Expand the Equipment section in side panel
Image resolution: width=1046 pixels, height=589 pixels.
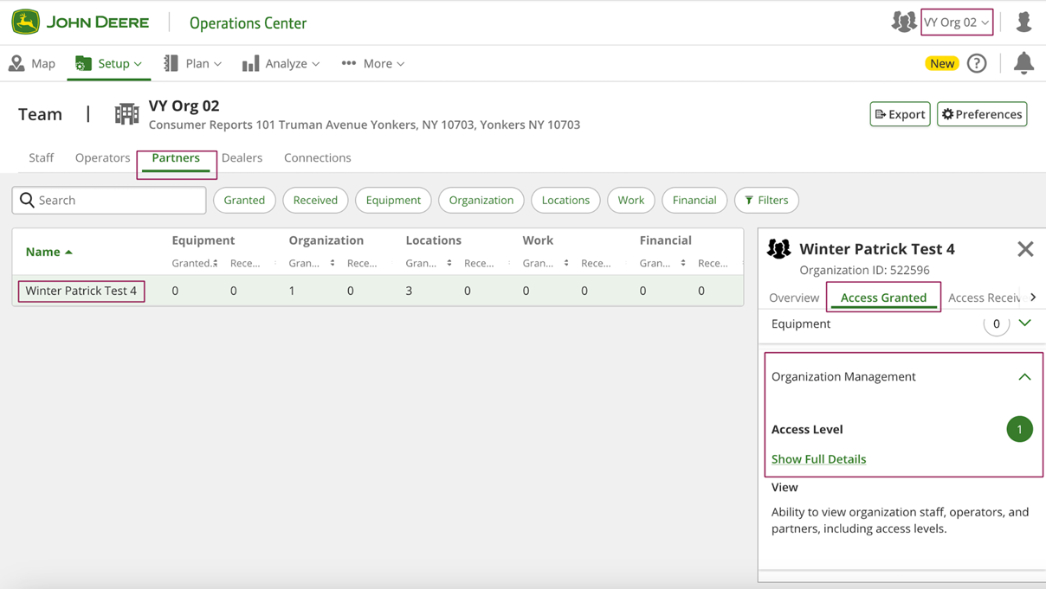(1024, 323)
